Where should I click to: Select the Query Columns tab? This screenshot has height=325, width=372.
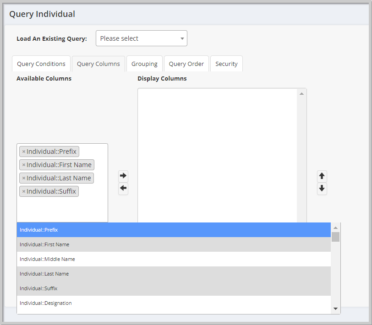[x=98, y=64]
